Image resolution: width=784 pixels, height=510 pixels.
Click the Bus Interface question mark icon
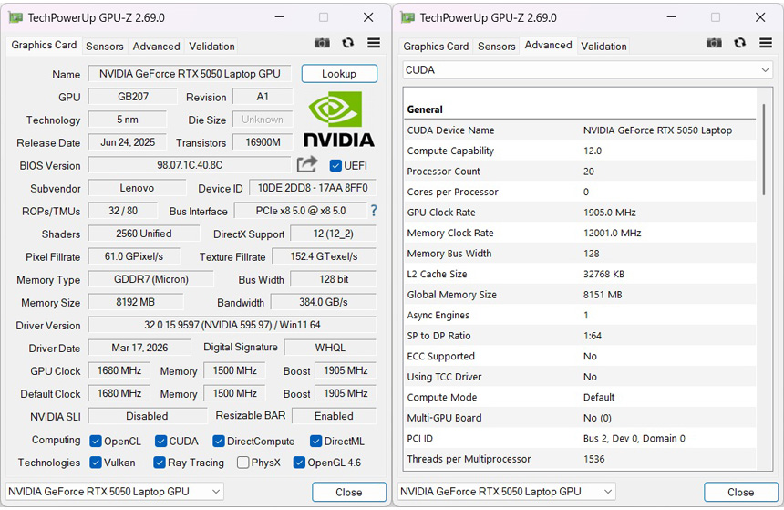pyautogui.click(x=373, y=211)
